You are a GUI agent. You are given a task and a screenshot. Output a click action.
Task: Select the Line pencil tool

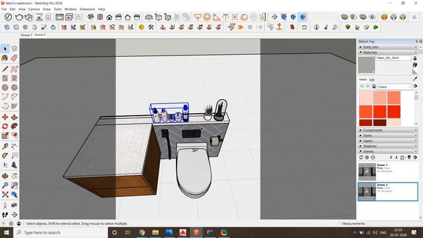click(x=5, y=69)
